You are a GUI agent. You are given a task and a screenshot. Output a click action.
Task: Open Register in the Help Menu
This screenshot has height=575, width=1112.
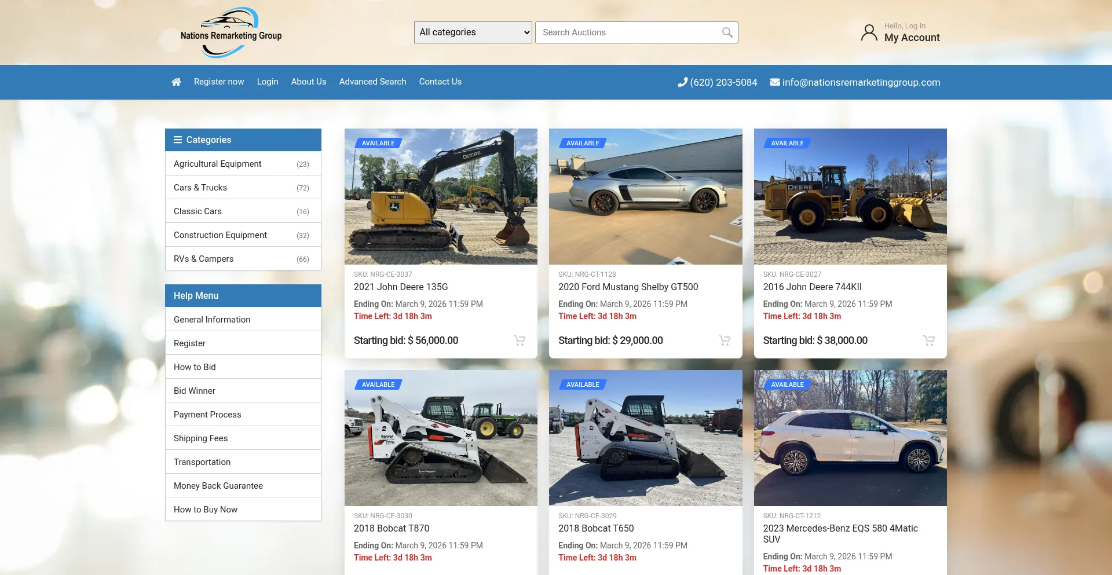coord(243,343)
